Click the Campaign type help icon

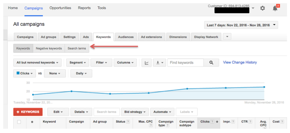[x=168, y=125]
